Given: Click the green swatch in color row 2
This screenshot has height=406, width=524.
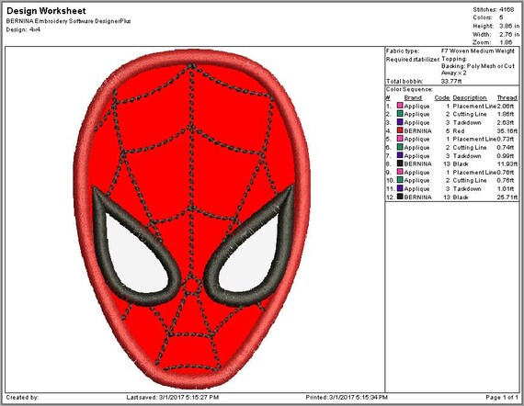Looking at the screenshot, I should (400, 114).
